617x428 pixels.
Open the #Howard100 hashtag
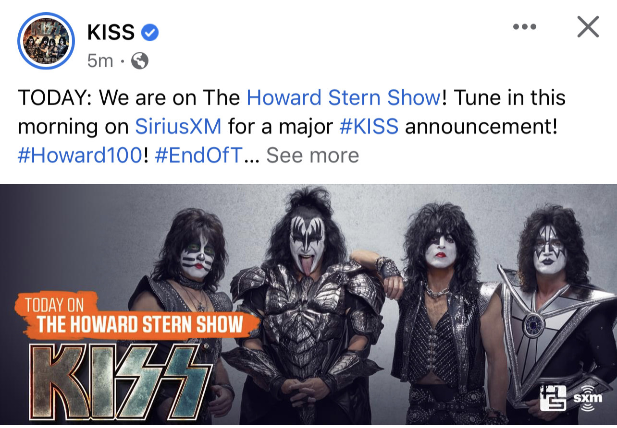click(x=80, y=155)
